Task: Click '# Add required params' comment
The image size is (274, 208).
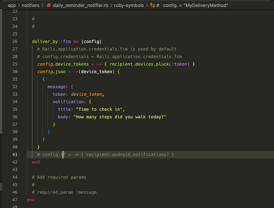Action: [x=59, y=177]
